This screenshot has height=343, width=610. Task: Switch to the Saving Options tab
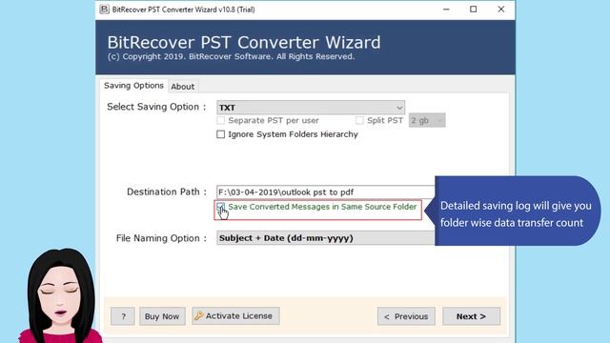[133, 86]
